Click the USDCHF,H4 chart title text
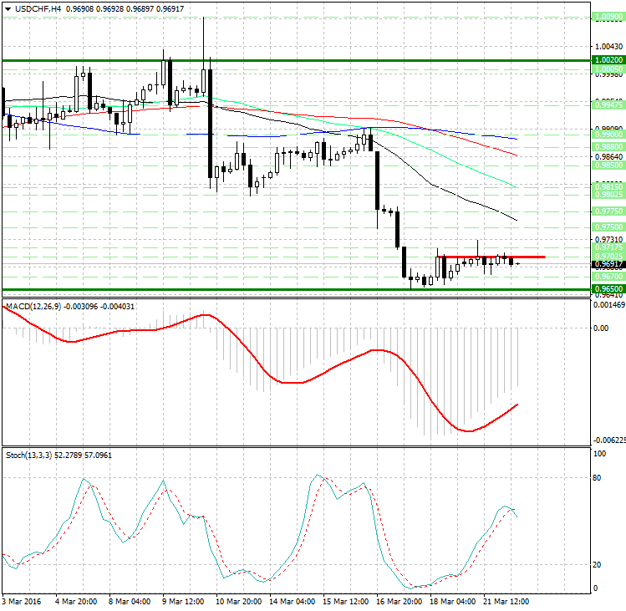Screen dimensions: 626x611 click(x=38, y=9)
